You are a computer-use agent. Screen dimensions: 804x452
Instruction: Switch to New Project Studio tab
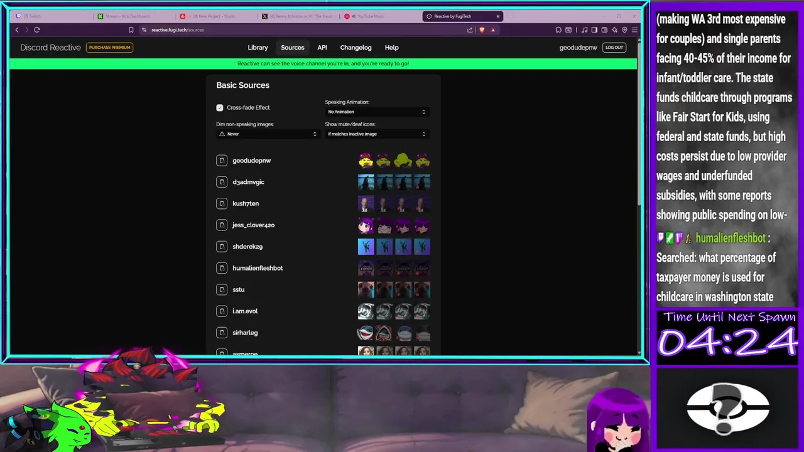pyautogui.click(x=215, y=16)
